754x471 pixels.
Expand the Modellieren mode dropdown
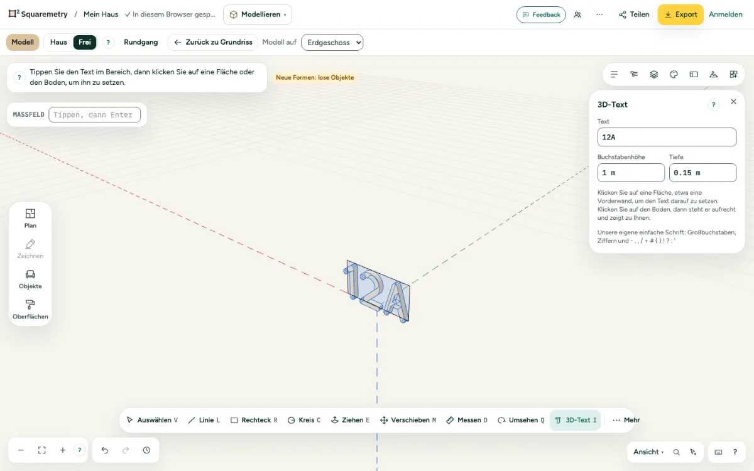coord(258,14)
